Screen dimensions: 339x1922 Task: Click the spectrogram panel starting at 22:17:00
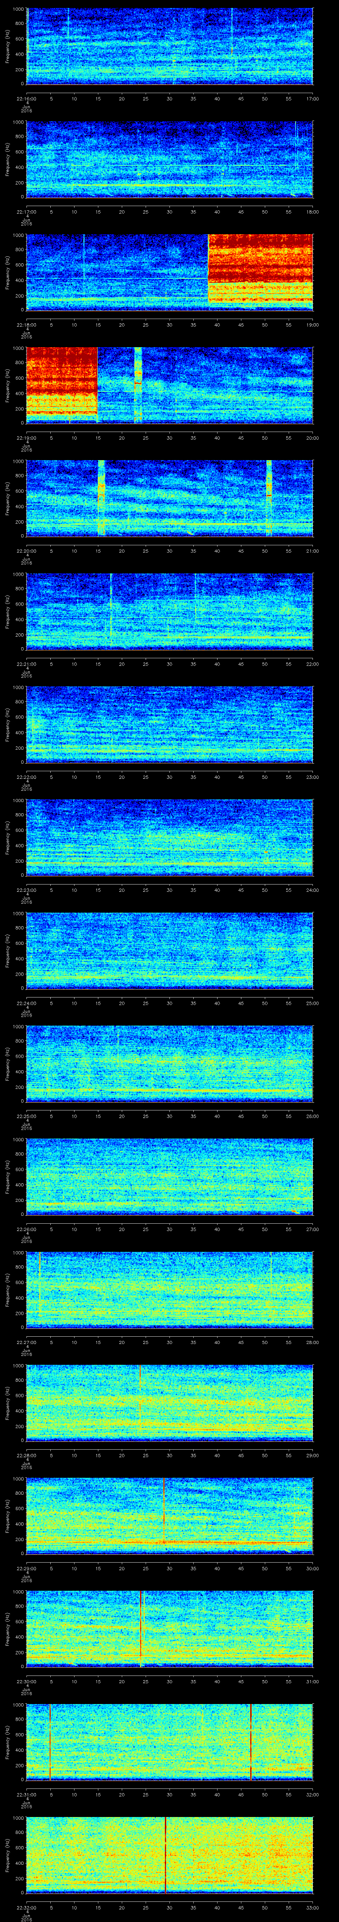[169, 159]
